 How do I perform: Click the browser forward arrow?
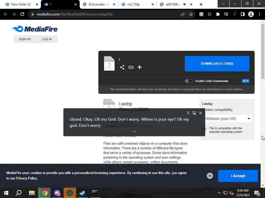[x=14, y=14]
